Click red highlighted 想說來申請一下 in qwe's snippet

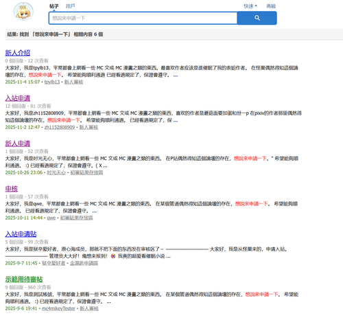pos(251,204)
